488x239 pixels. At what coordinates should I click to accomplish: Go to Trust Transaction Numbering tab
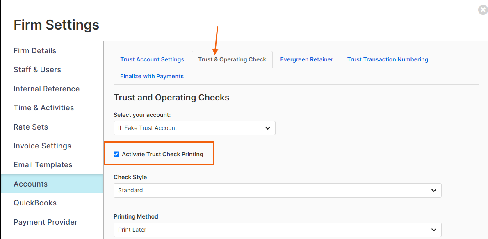[388, 59]
